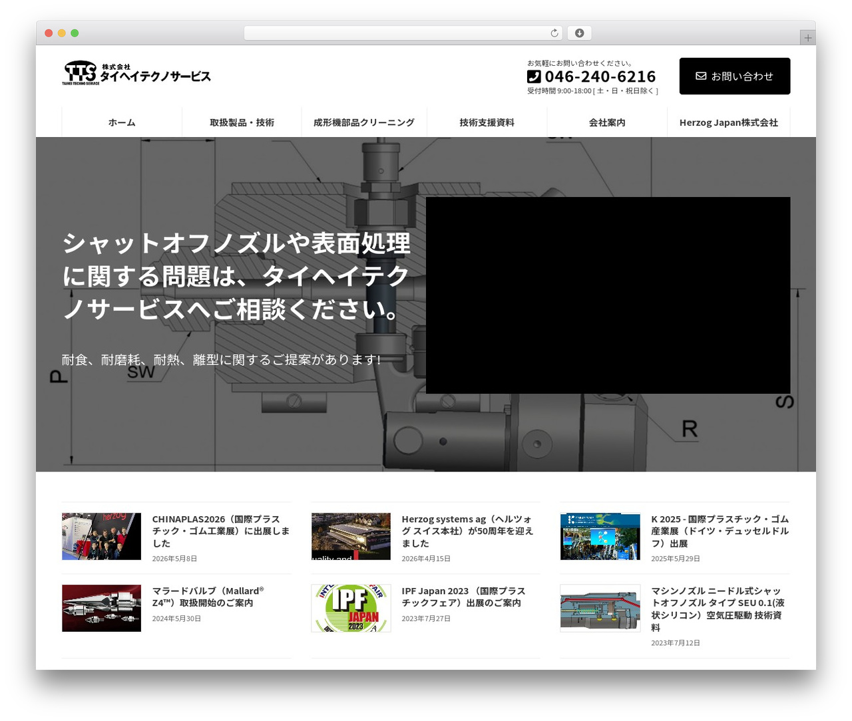
Task: Open a new tab with the plus button
Action: click(x=808, y=38)
